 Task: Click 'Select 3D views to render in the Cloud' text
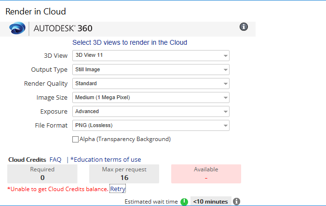click(130, 42)
